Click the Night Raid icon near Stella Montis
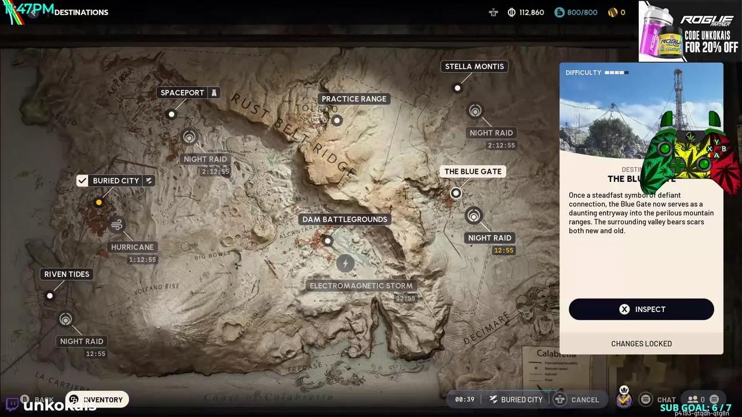Image resolution: width=742 pixels, height=417 pixels. coord(475,111)
